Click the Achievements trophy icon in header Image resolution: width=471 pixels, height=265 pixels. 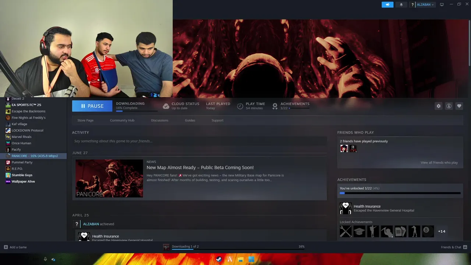pyautogui.click(x=275, y=106)
